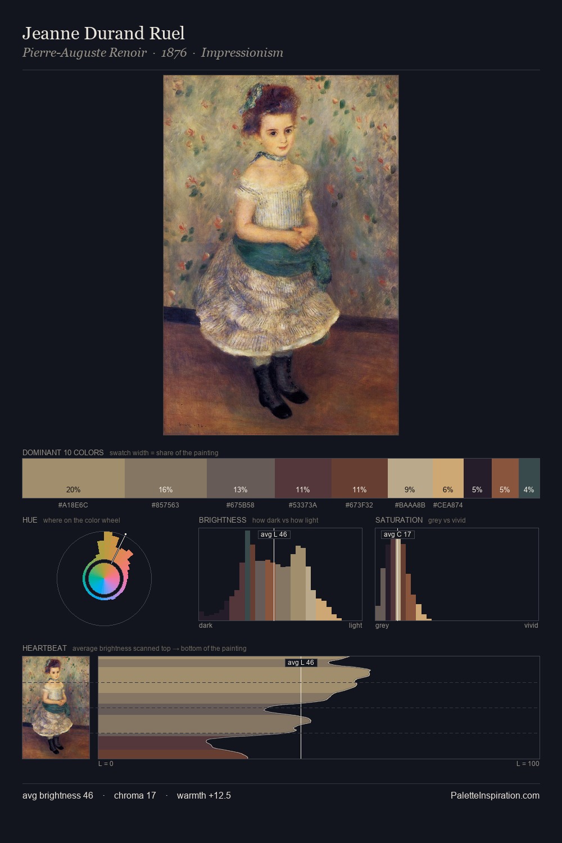Click hex code #857563
The width and height of the screenshot is (562, 843).
pos(165,505)
